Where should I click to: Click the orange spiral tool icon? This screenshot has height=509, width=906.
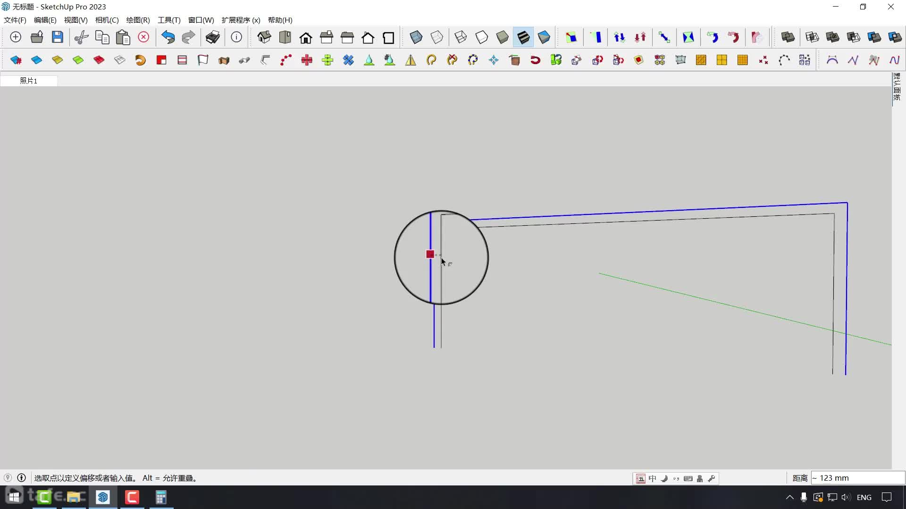coord(141,60)
